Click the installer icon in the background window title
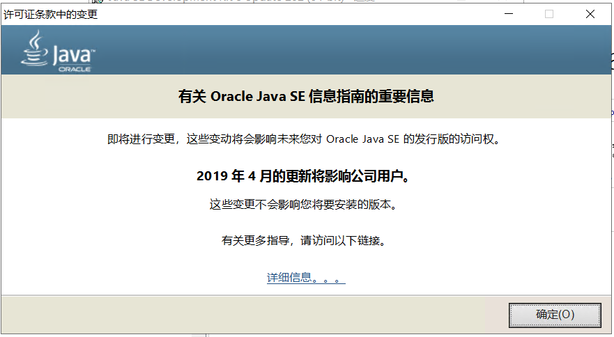 tap(97, 2)
